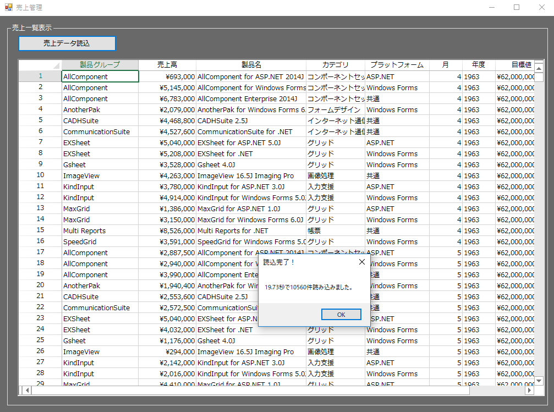Viewport: 554px width, 412px height.
Task: Click the ¥8,526,000 cell
Action: pyautogui.click(x=167, y=230)
